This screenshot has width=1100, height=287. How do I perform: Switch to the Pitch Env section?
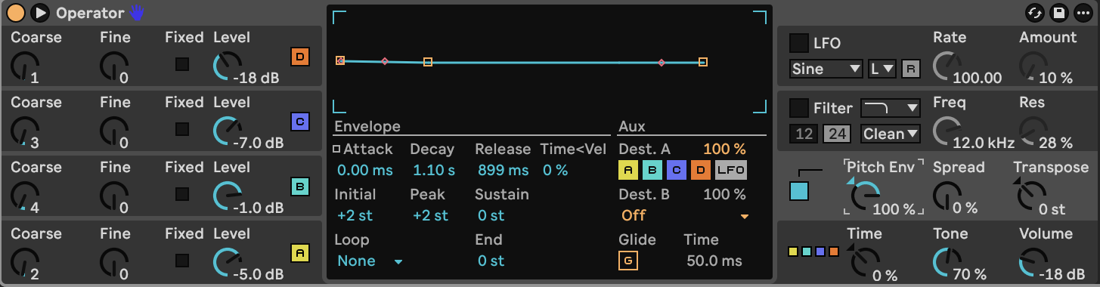tap(884, 167)
